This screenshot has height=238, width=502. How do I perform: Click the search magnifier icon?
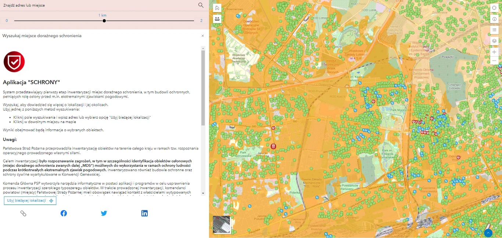(x=201, y=5)
